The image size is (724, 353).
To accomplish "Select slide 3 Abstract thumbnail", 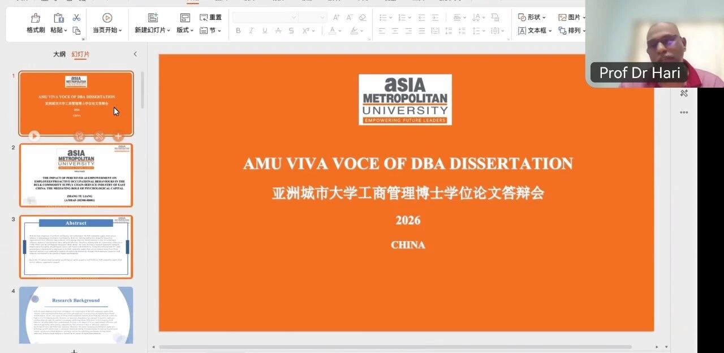I will (x=76, y=247).
